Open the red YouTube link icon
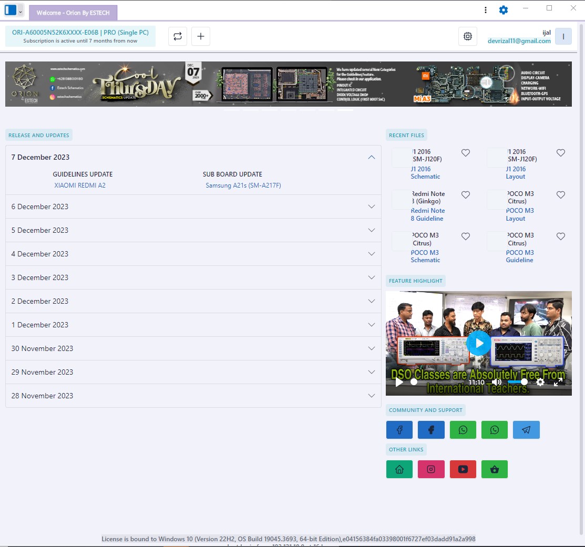 (463, 469)
